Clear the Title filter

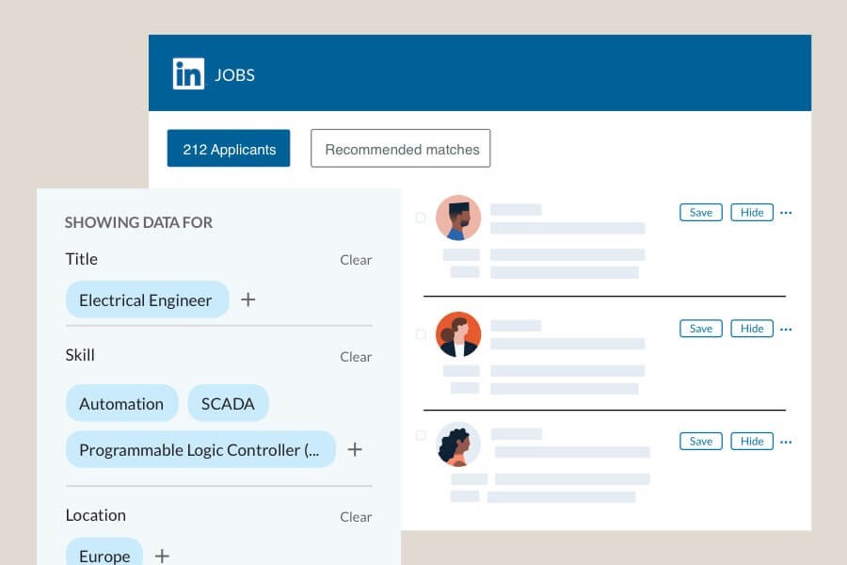tap(356, 260)
